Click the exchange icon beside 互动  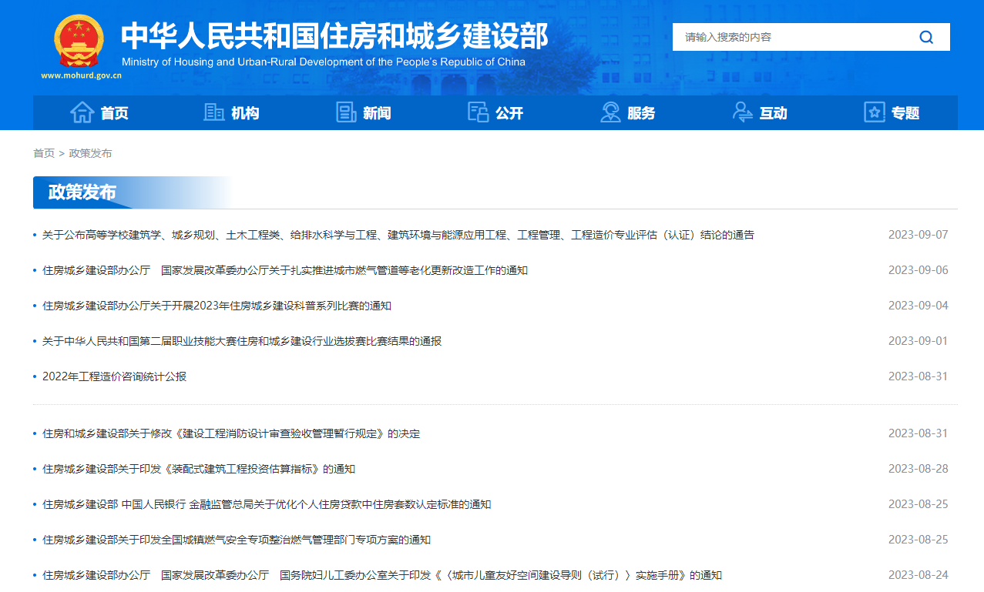(743, 112)
